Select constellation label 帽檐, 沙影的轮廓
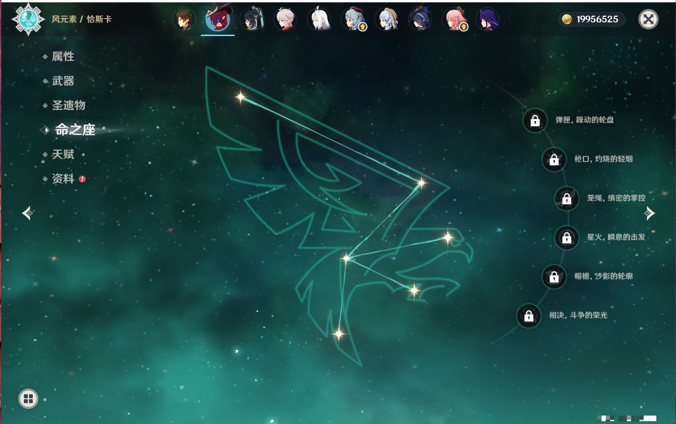 603,276
